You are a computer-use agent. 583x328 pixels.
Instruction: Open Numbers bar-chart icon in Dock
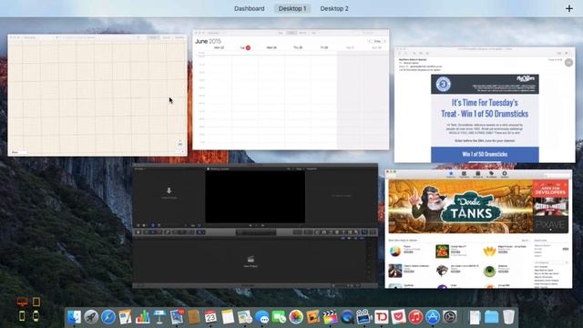coord(142,317)
